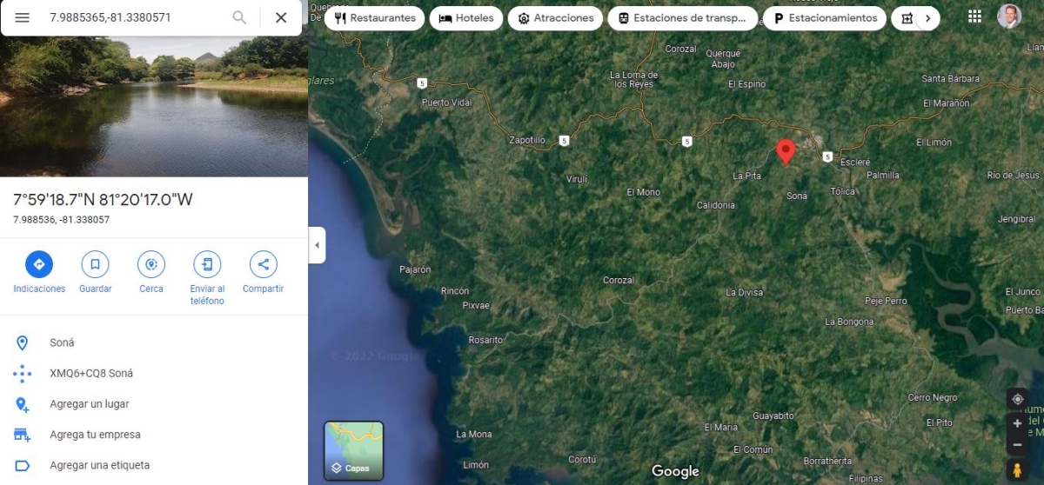This screenshot has width=1044, height=485.
Task: Select the Hoteles filter chip
Action: 466,18
